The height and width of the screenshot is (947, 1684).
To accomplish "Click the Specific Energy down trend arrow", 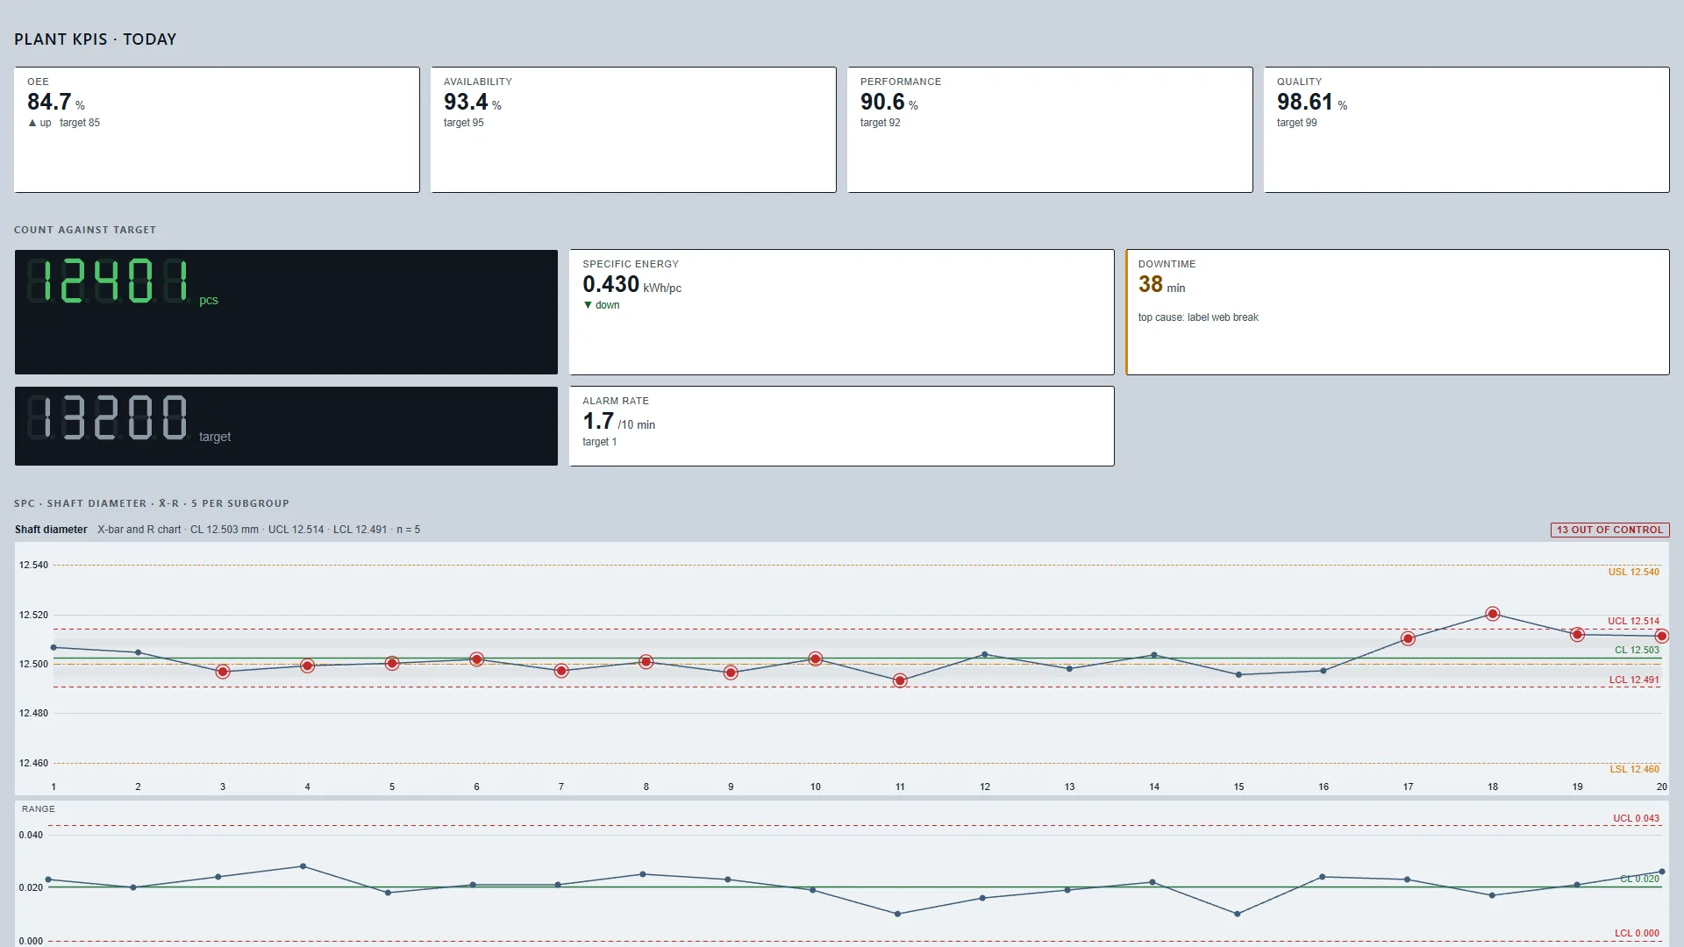I will pyautogui.click(x=588, y=305).
